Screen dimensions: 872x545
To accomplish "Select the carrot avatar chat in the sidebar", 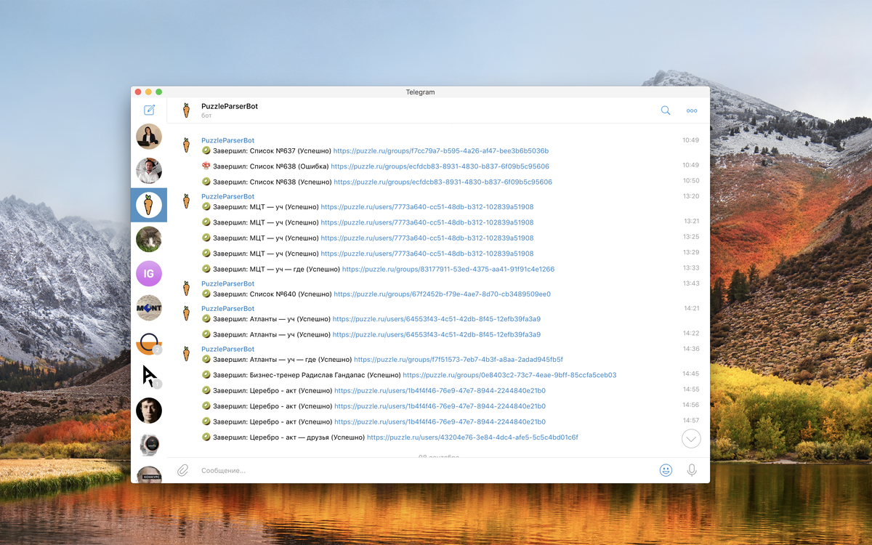I will pos(149,205).
